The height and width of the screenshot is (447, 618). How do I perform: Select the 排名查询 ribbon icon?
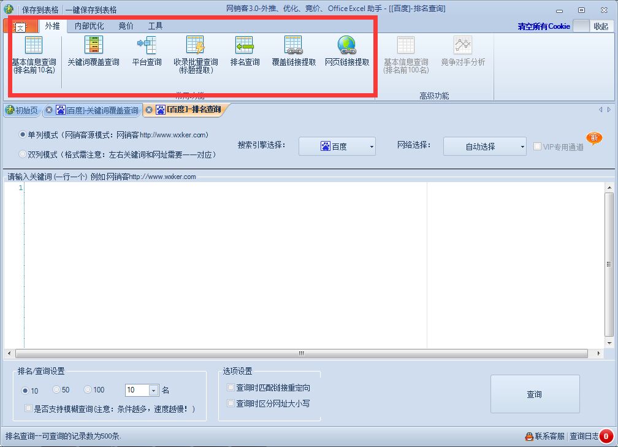point(245,52)
